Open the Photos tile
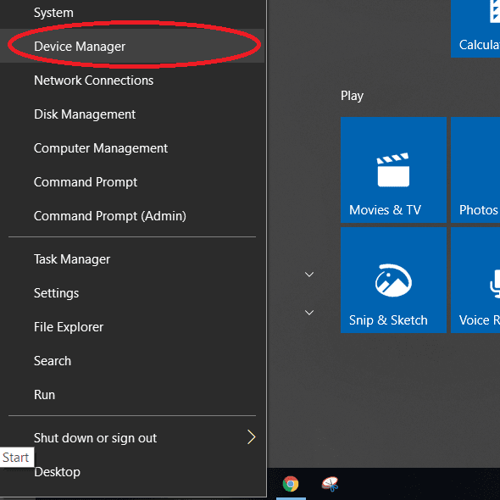 [475, 169]
